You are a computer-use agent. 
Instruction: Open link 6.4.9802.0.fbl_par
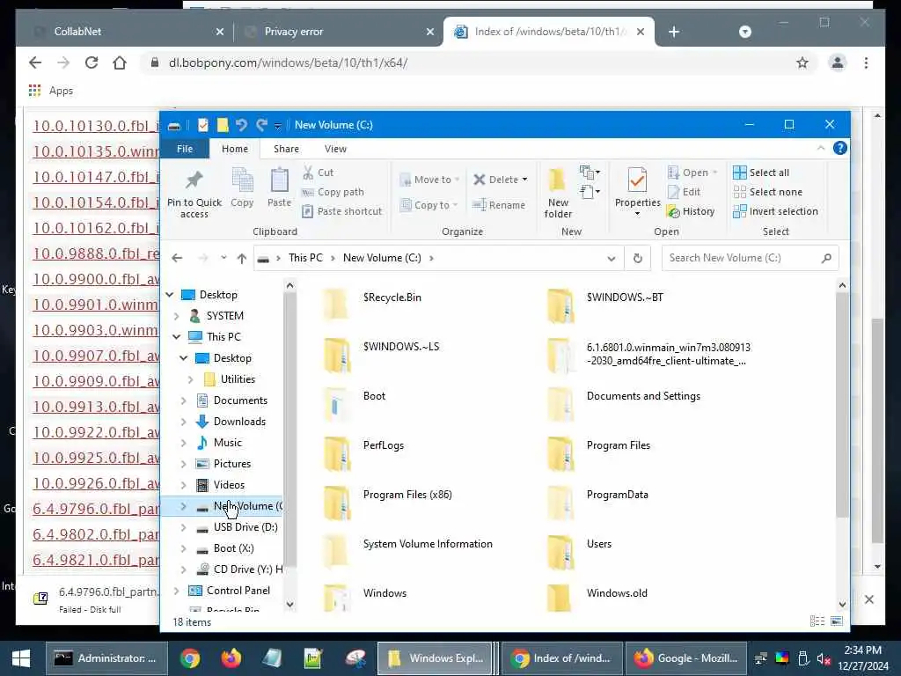coord(95,534)
